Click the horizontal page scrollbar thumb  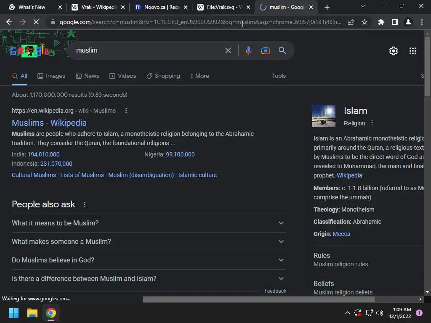(x=259, y=299)
